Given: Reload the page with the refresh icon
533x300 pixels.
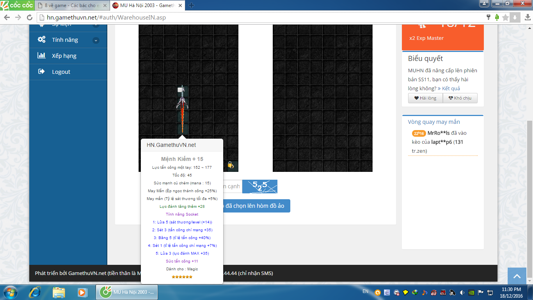Looking at the screenshot, I should pyautogui.click(x=29, y=17).
